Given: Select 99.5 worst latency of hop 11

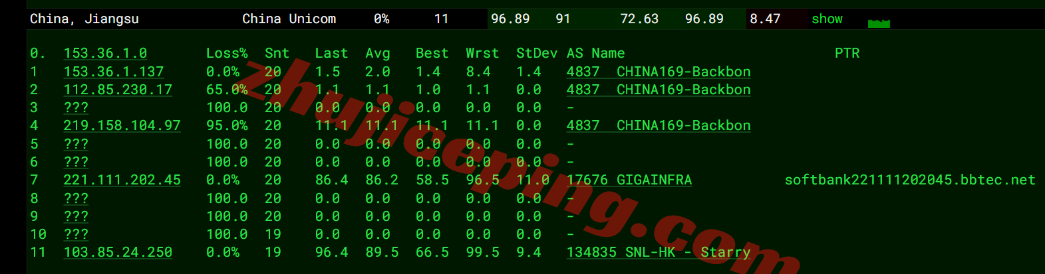Looking at the screenshot, I should [x=482, y=252].
